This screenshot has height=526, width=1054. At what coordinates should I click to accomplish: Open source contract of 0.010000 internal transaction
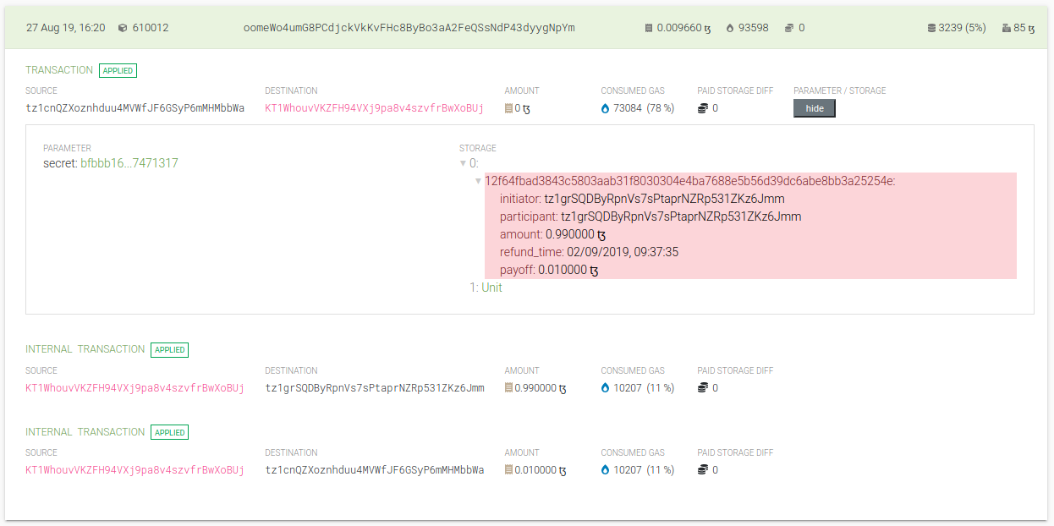tap(134, 470)
